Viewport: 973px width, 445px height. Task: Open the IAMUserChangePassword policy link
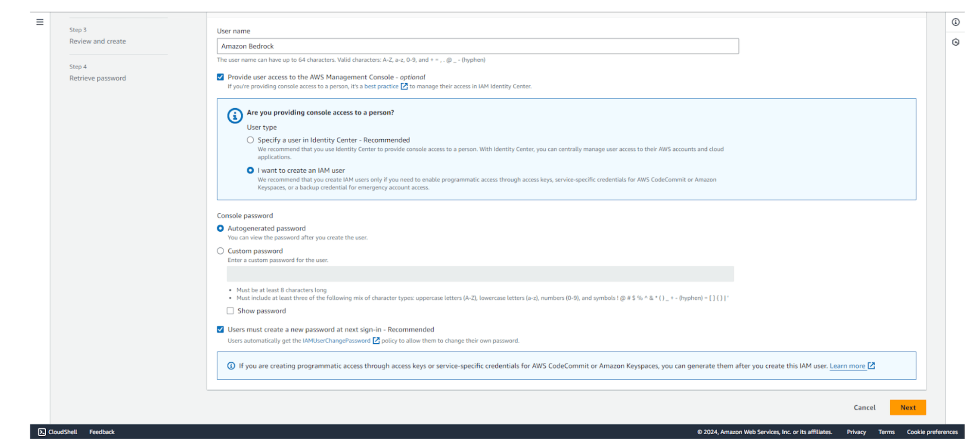336,341
